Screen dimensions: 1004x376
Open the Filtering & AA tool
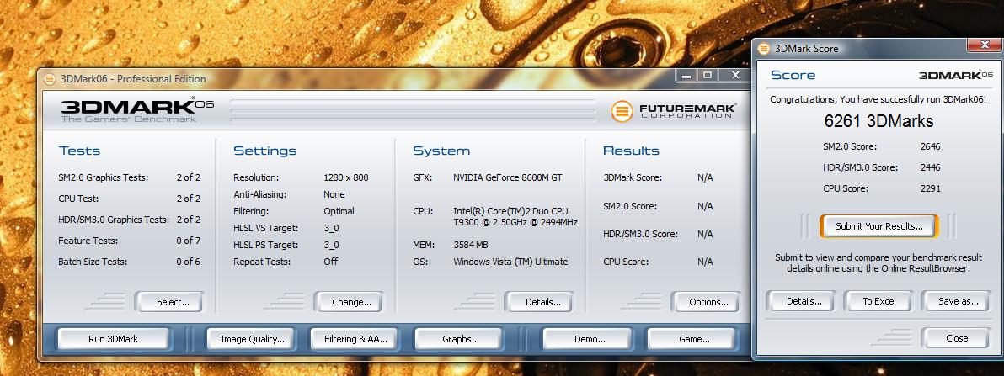355,339
